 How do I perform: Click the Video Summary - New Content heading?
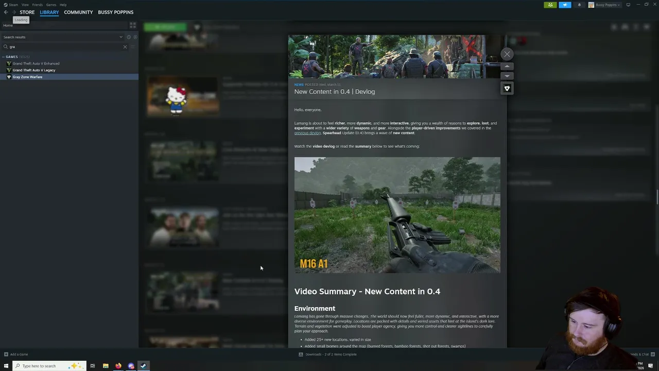click(367, 292)
